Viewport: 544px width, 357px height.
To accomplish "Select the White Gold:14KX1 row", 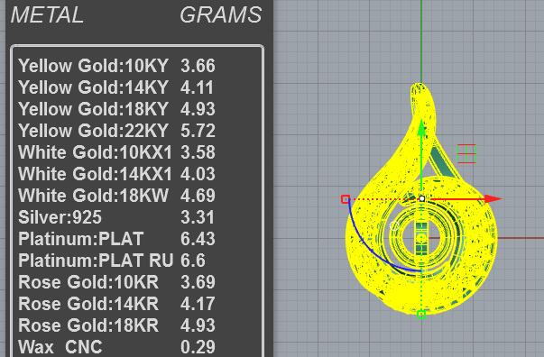I will (116, 173).
